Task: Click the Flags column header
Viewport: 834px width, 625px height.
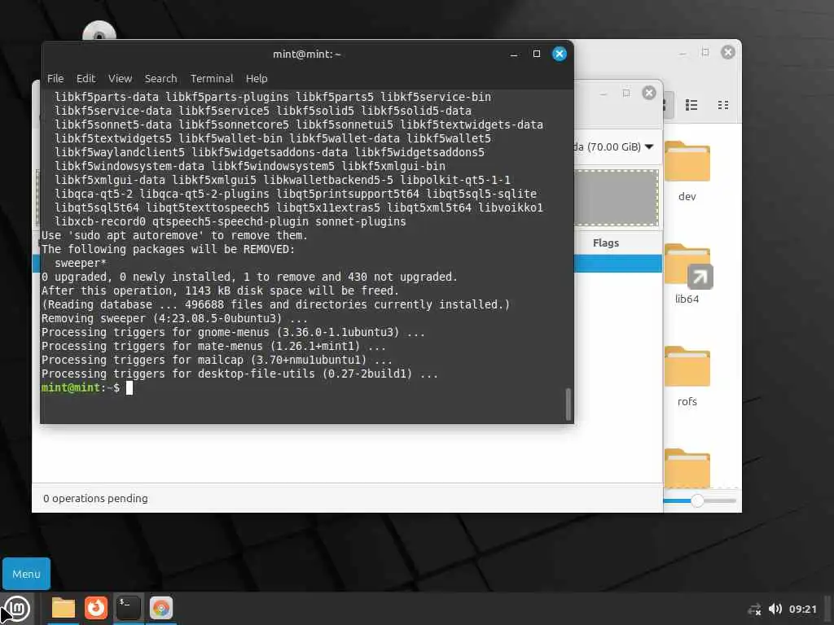Action: tap(606, 243)
